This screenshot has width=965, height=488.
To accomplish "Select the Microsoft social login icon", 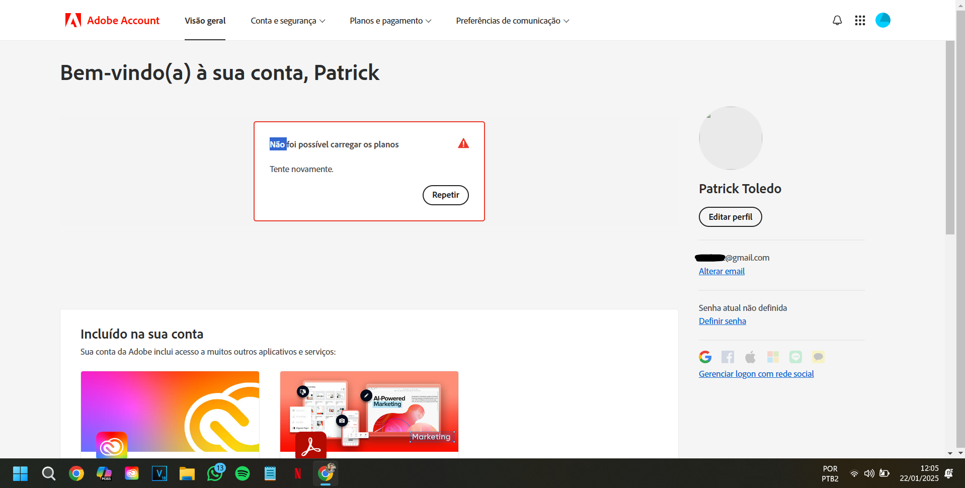I will click(x=773, y=357).
